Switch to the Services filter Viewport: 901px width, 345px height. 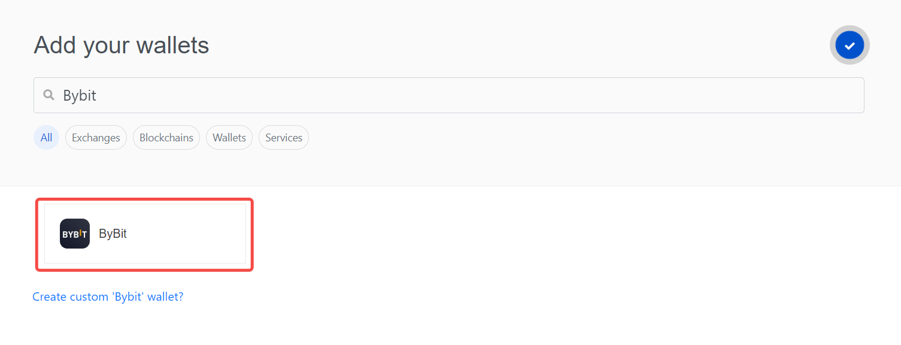click(284, 138)
